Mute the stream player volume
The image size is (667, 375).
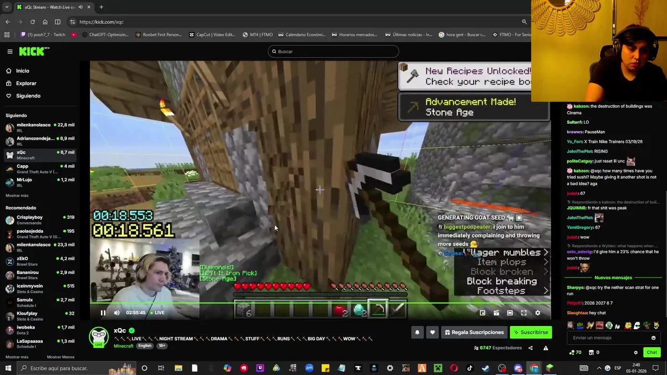117,313
